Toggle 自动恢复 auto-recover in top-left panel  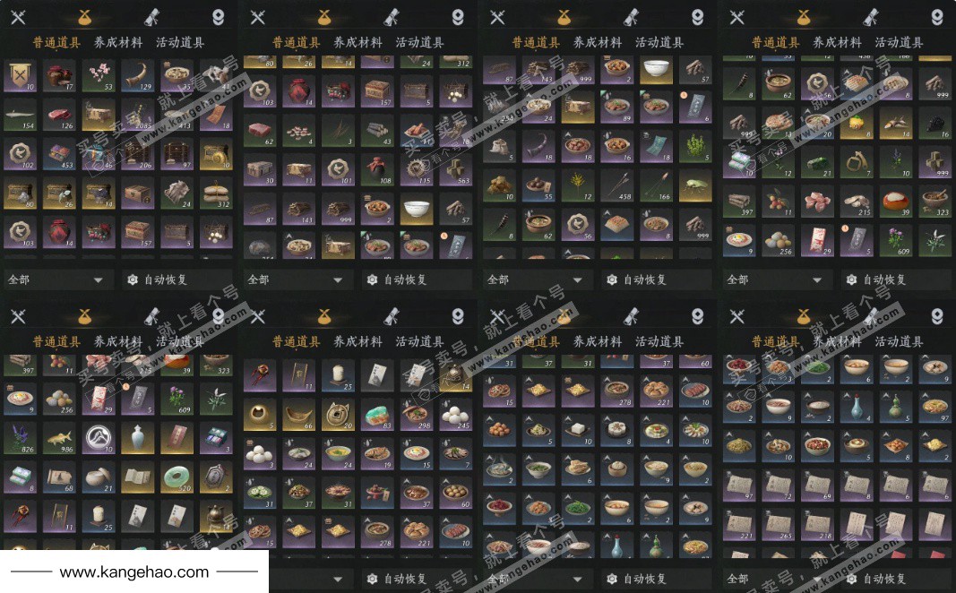click(159, 279)
